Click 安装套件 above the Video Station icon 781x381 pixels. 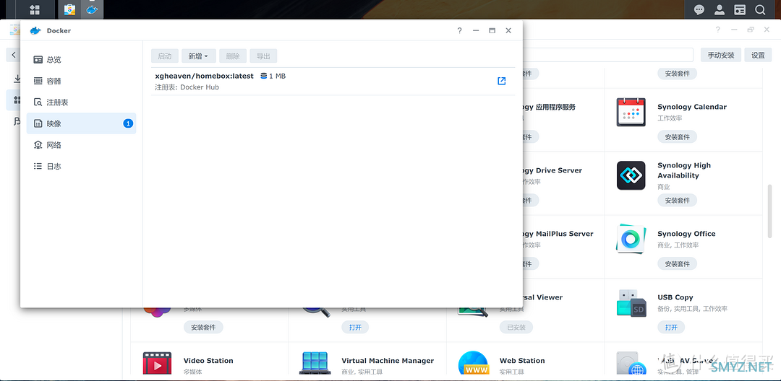[x=203, y=328]
